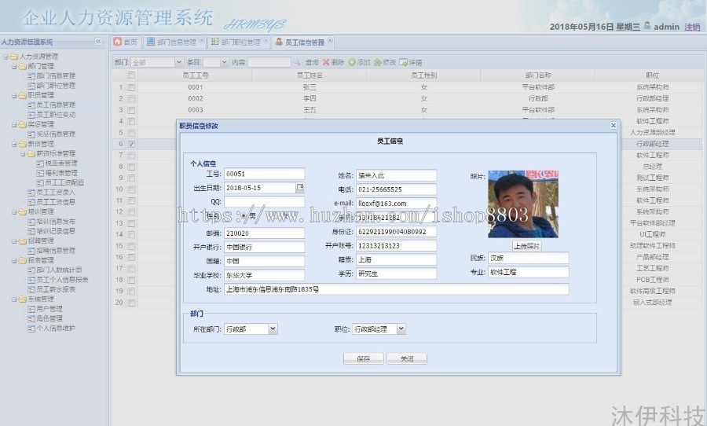The image size is (707, 426).
Task: Click the 查询 search icon in toolbar
Action: click(x=299, y=62)
